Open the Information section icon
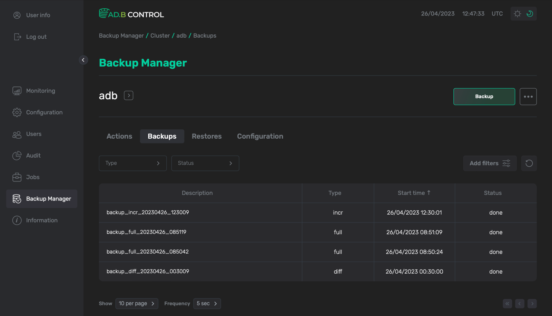Image resolution: width=552 pixels, height=316 pixels. tap(17, 220)
